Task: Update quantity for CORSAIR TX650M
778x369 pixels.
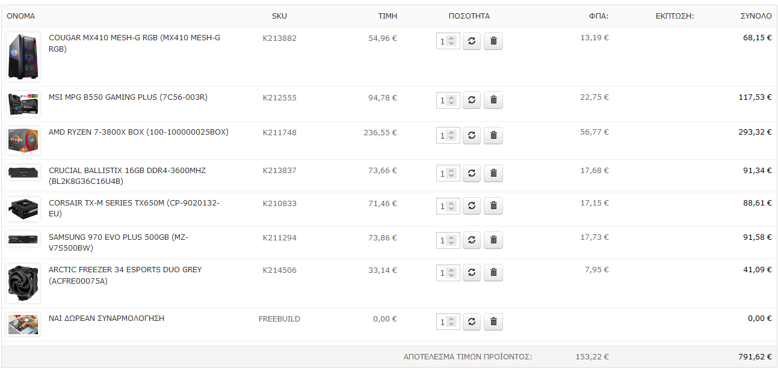Action: 472,206
